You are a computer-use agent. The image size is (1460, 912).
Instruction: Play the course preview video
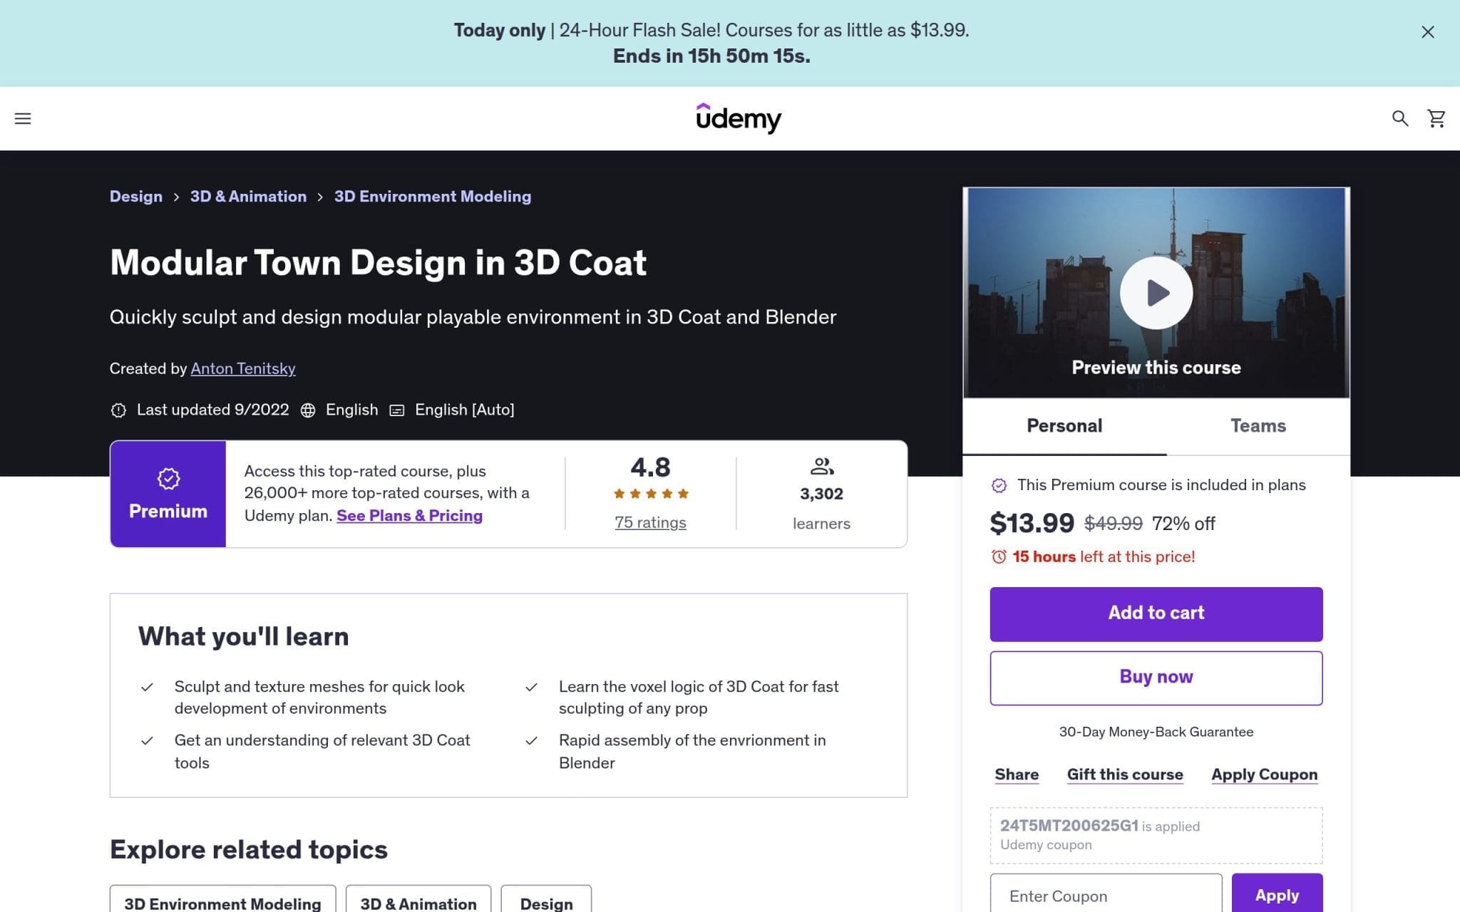pyautogui.click(x=1156, y=293)
